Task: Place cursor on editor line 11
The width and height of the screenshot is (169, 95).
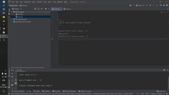Action: (113, 39)
